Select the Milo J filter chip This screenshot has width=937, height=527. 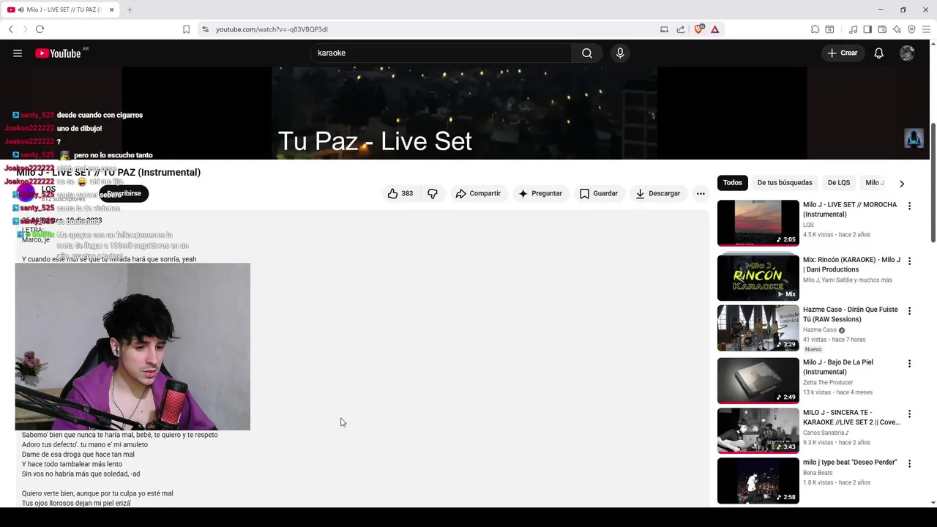(875, 183)
